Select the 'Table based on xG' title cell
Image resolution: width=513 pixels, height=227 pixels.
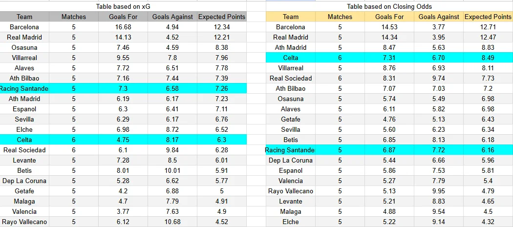click(x=123, y=6)
